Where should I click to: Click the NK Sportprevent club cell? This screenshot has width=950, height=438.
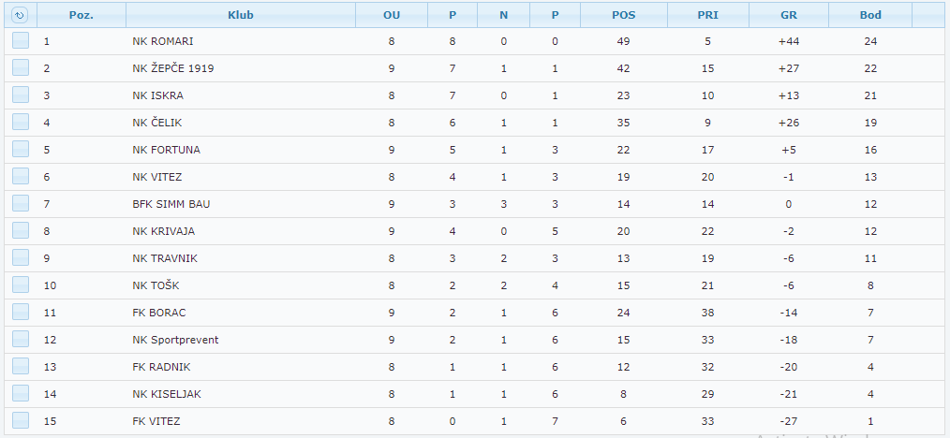[x=175, y=340]
